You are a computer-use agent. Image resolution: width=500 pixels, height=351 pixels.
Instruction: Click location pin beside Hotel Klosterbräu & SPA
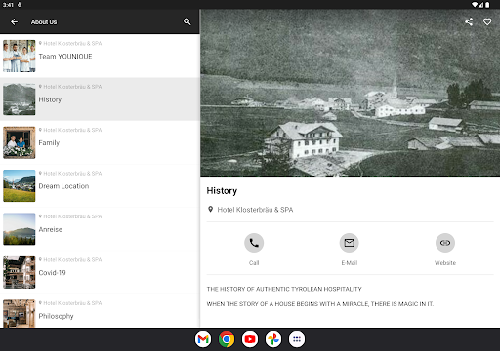point(210,210)
